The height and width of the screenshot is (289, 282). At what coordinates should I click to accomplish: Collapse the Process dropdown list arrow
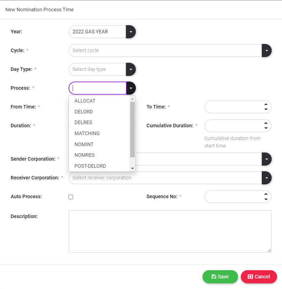131,88
